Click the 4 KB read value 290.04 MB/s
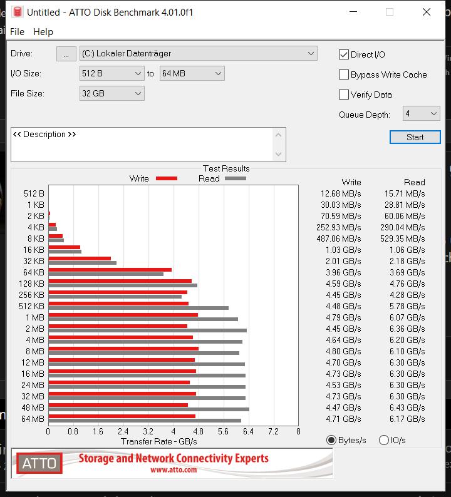451x497 pixels. tap(403, 227)
